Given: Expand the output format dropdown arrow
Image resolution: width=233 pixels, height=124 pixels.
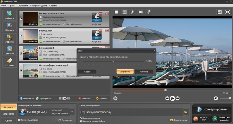Looking at the screenshot, I should point(72,112).
